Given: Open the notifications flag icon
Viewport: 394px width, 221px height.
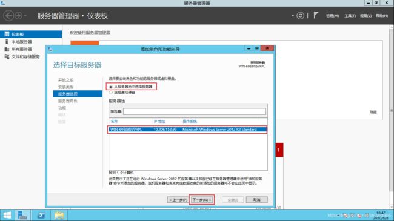Looking at the screenshot, I should pyautogui.click(x=316, y=15).
